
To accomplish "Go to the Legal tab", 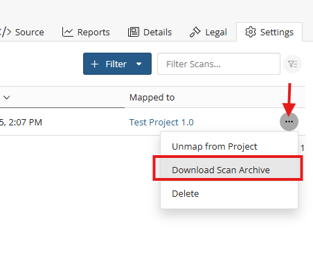I will 208,32.
